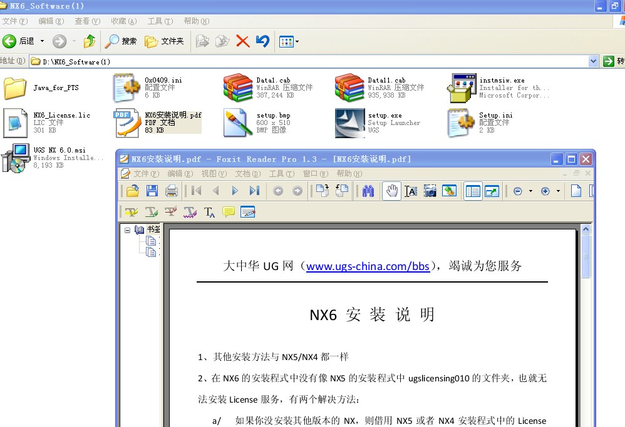The width and height of the screenshot is (625, 427).
Task: Print the document using the printer icon
Action: click(x=172, y=191)
